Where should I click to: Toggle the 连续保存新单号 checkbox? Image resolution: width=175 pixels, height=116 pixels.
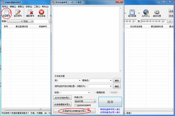pos(76,105)
